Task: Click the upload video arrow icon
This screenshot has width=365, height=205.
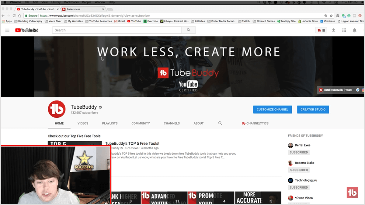Action: 333,30
